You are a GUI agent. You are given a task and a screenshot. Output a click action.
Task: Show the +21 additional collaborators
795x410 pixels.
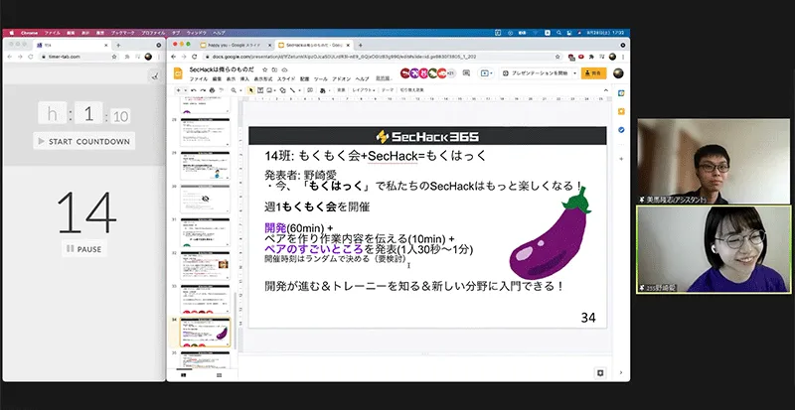coord(450,73)
